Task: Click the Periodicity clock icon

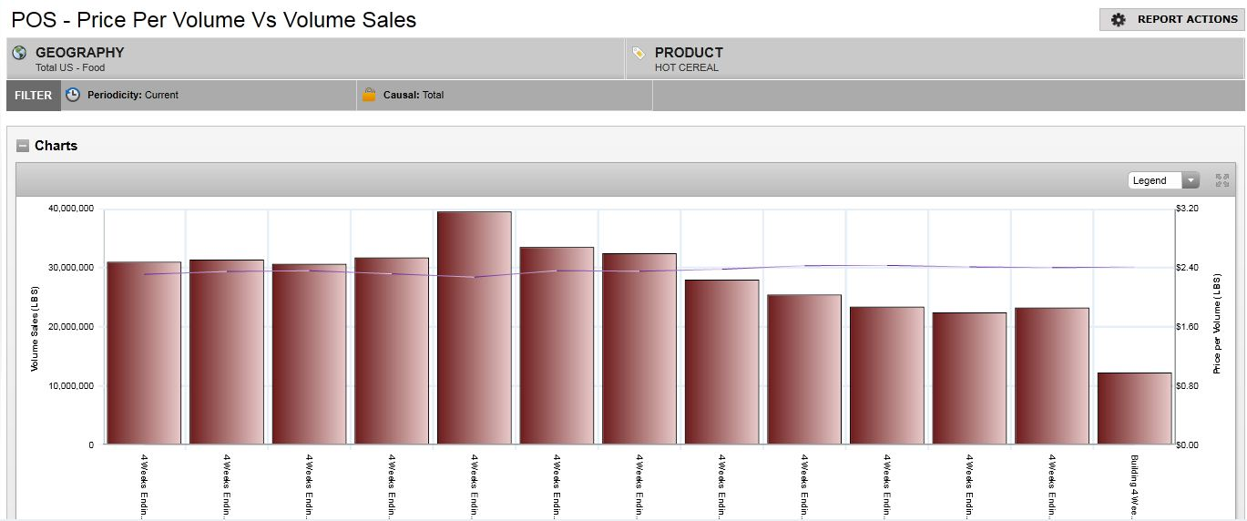Action: pos(74,95)
